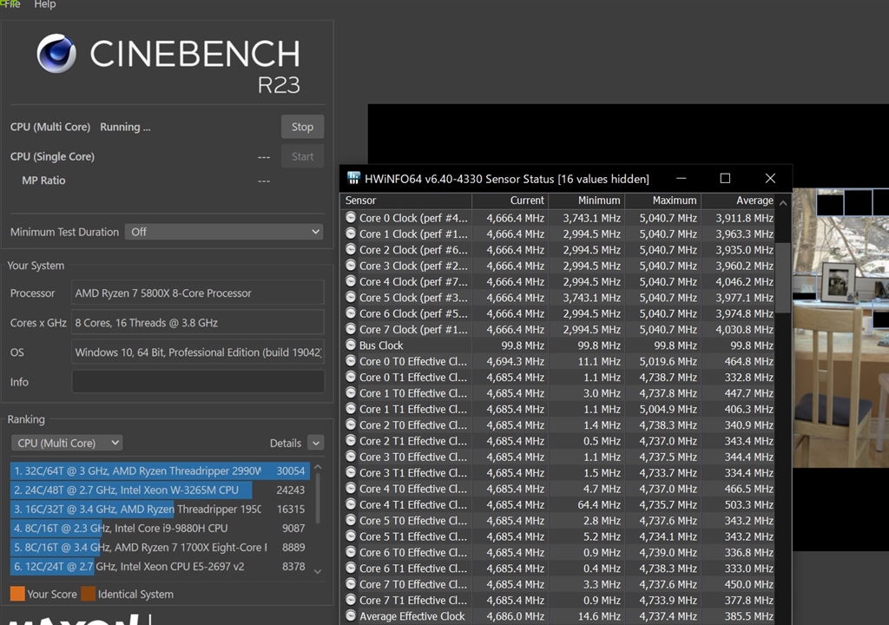Select the Threadripper 2990W ranking entry

[x=160, y=470]
